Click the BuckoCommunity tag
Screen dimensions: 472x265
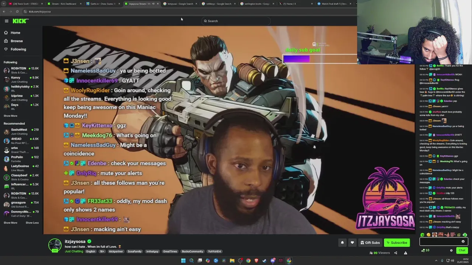[192, 251]
